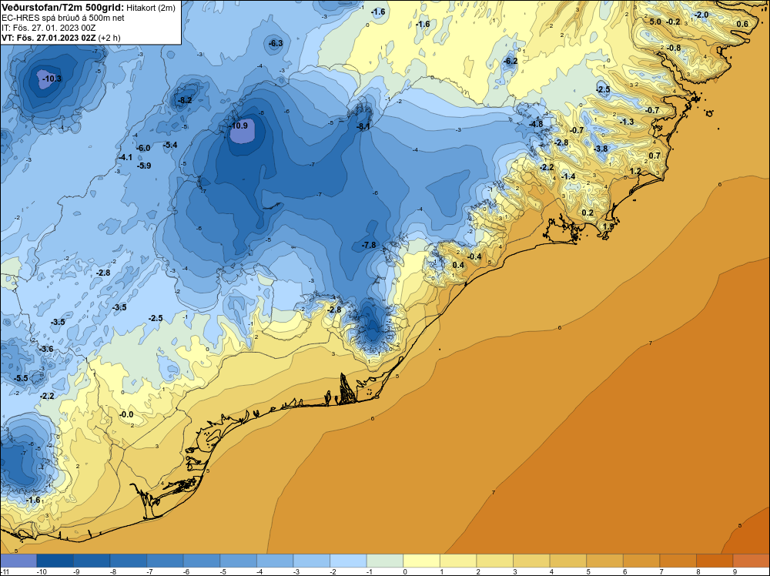
Task: Click legend swatch between 3 and 4
Action: pyautogui.click(x=532, y=561)
